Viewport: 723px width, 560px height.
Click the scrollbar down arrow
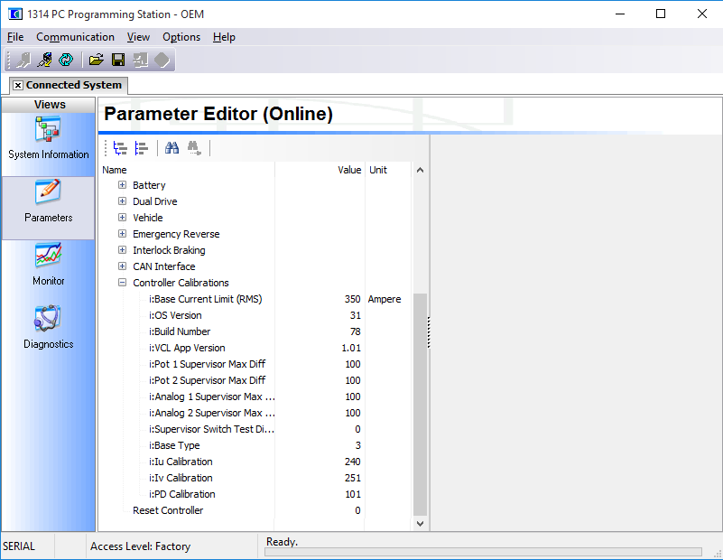pos(420,523)
